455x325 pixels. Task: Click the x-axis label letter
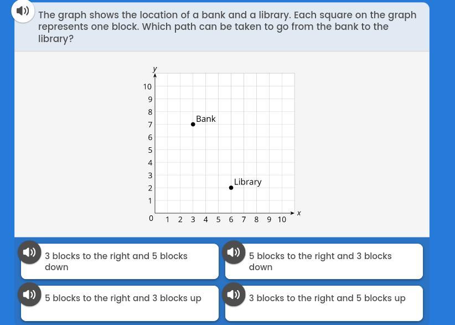299,213
